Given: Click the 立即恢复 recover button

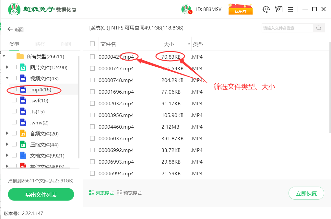Looking at the screenshot, I should pos(306,193).
